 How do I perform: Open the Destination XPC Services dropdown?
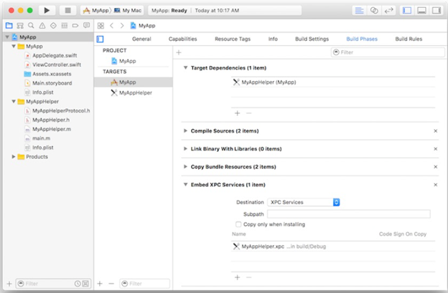coord(304,202)
